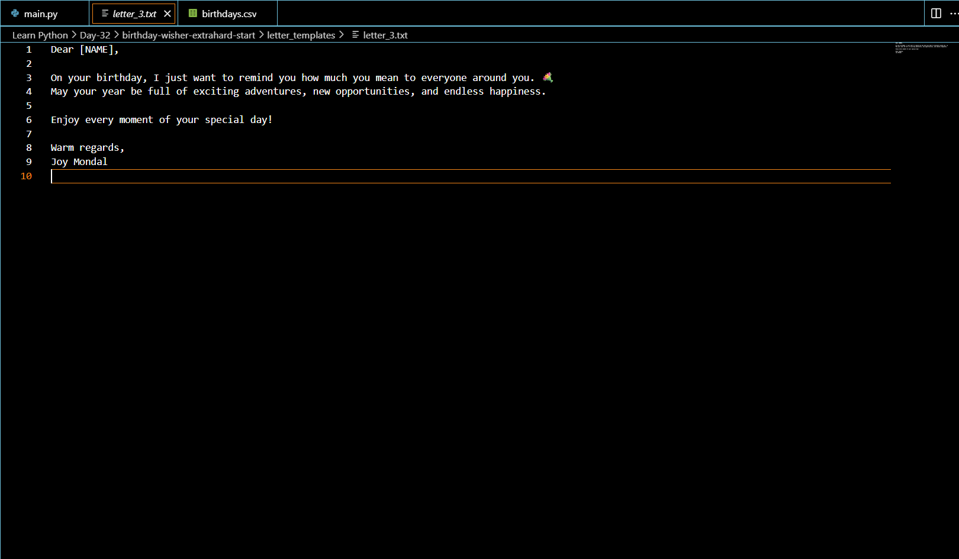Place cursor on the [NAME] placeholder

[x=96, y=50]
